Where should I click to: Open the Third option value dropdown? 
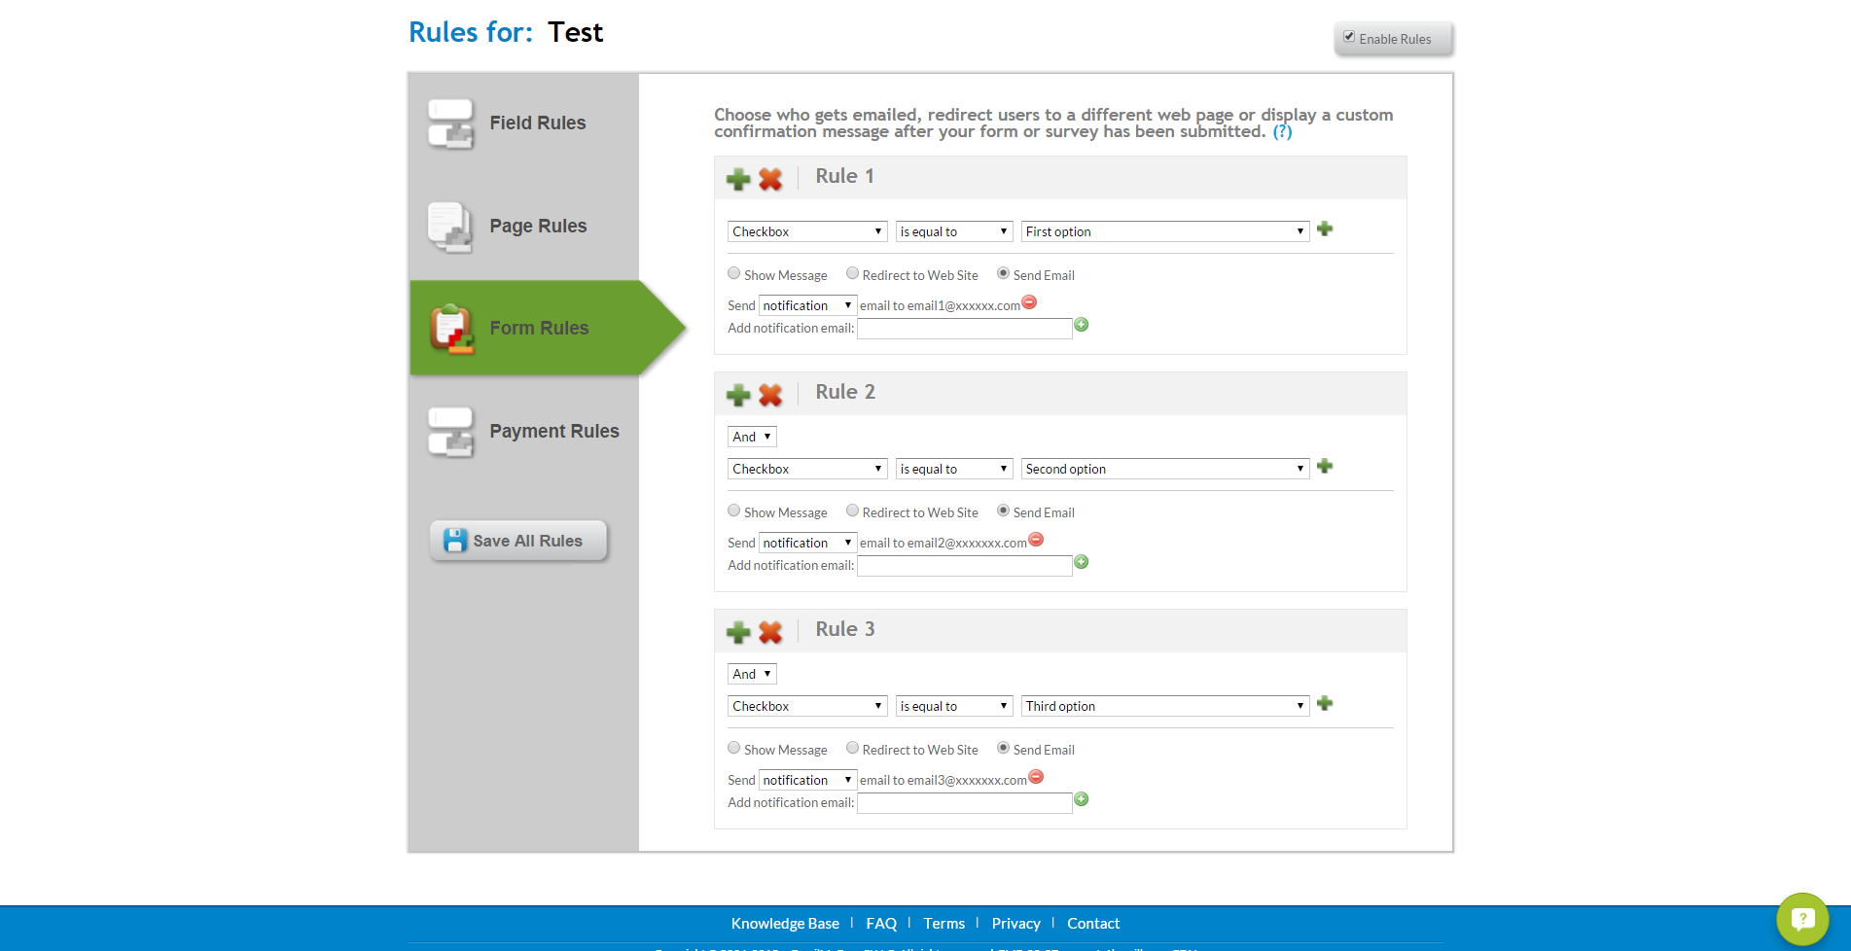[1165, 706]
